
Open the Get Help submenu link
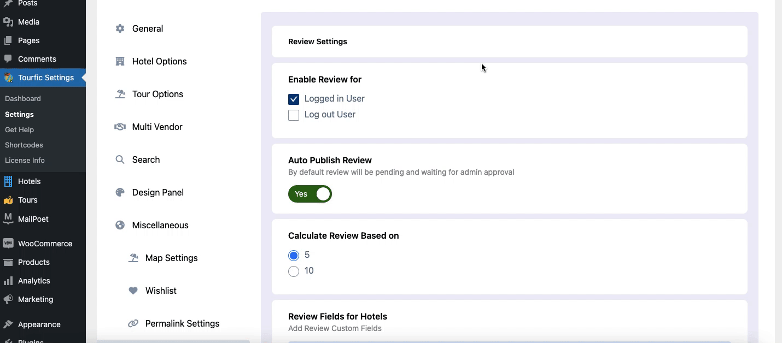pyautogui.click(x=19, y=129)
